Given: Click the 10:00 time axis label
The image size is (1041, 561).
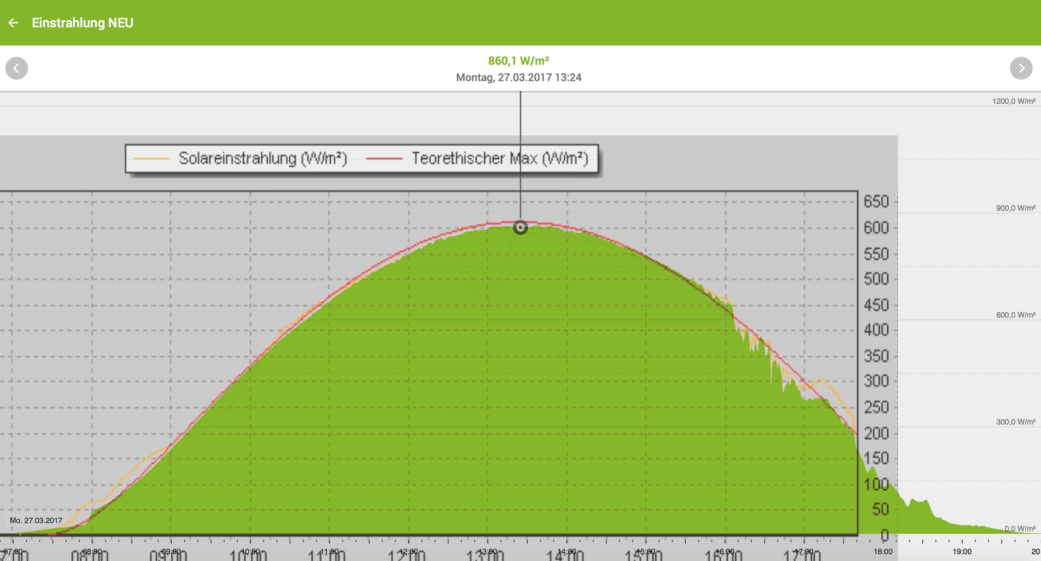Looking at the screenshot, I should pos(250,552).
